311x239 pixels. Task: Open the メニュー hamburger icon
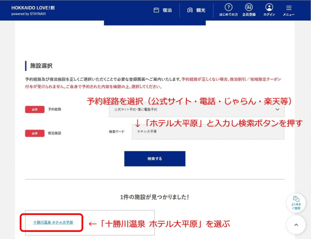289,8
